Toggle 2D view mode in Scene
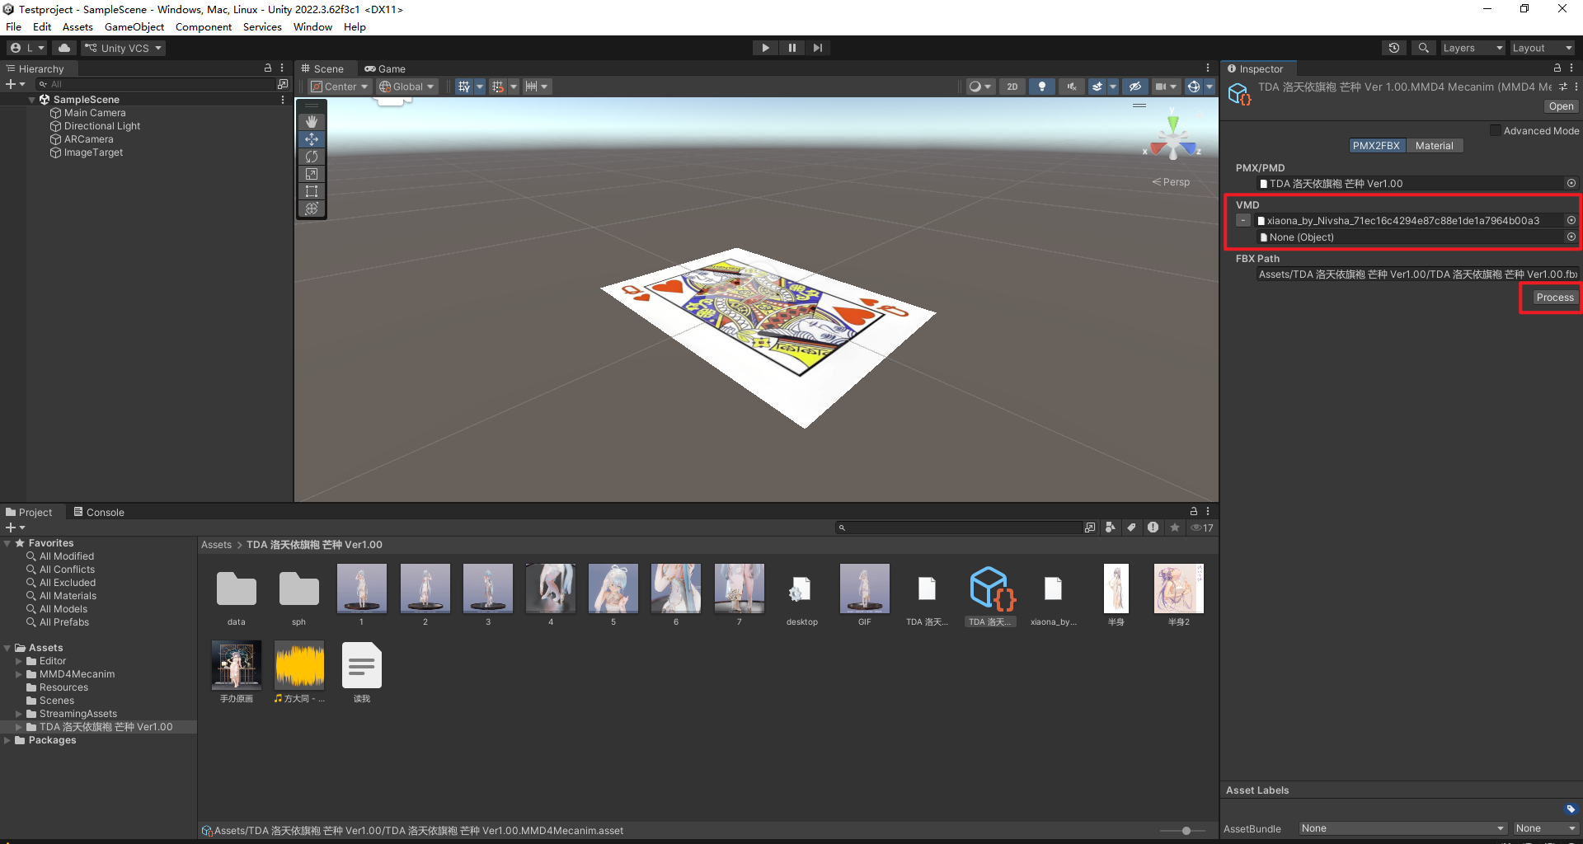 1012,87
